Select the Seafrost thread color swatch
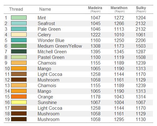Image resolution: width=157 pixels, height=126 pixels. pyautogui.click(x=19, y=23)
